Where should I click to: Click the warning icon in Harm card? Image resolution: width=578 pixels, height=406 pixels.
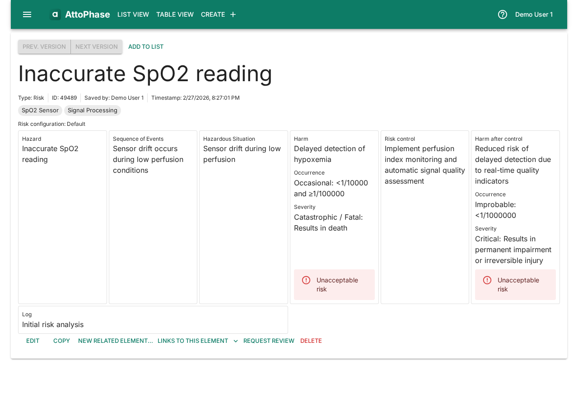[x=306, y=280]
